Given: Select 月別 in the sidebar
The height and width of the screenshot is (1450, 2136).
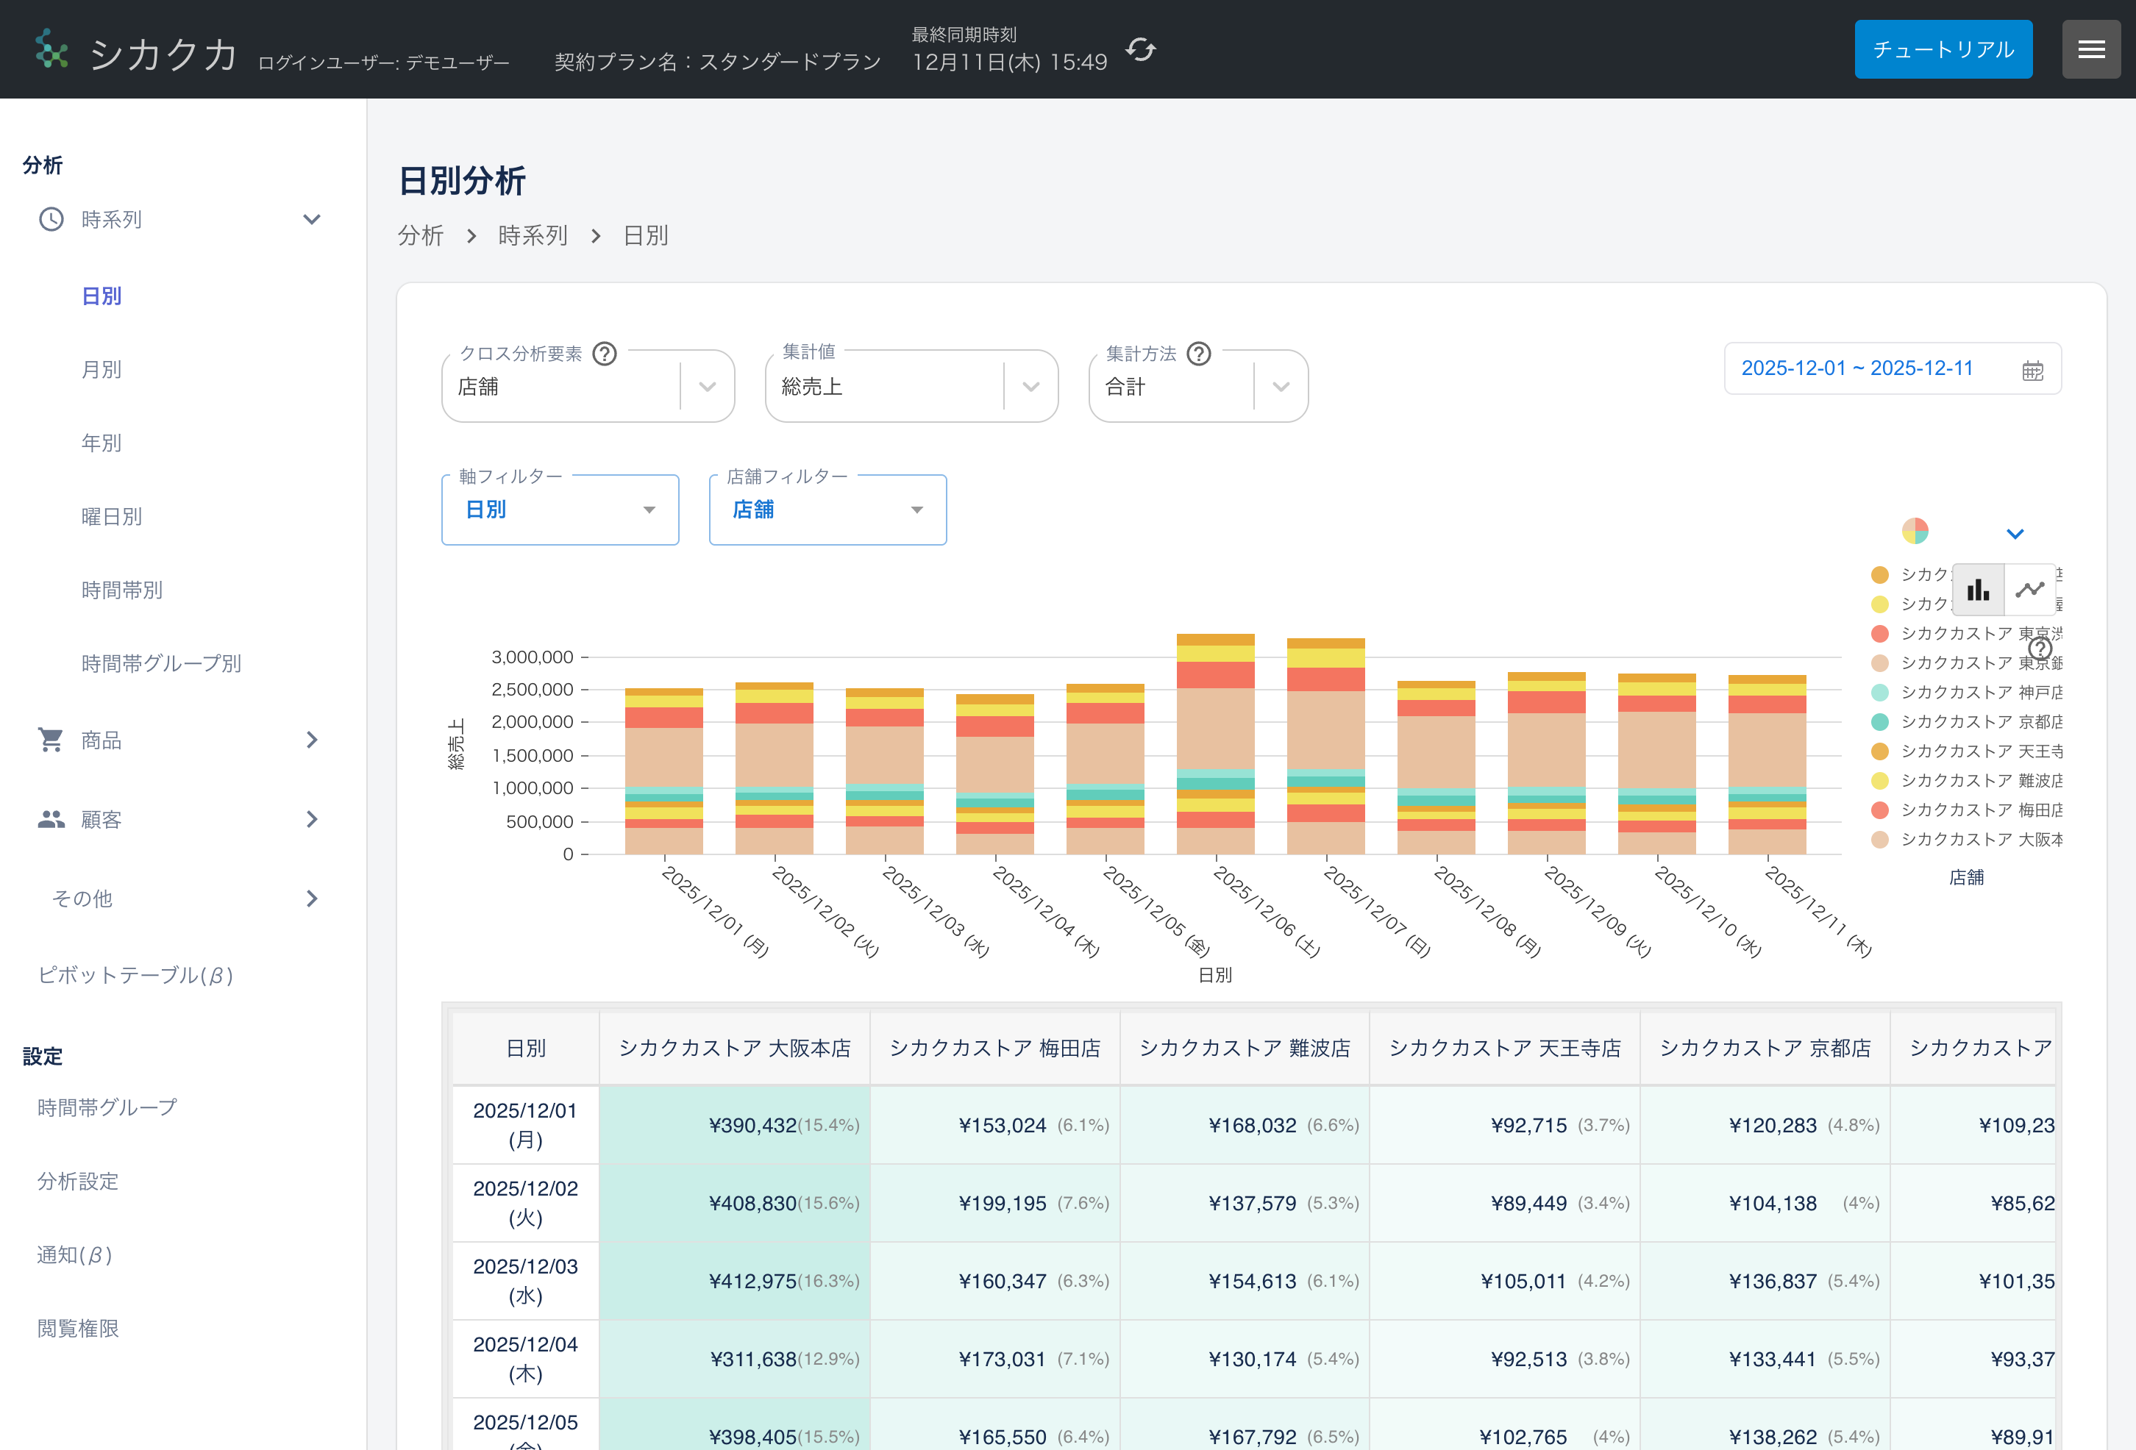Looking at the screenshot, I should pyautogui.click(x=101, y=369).
